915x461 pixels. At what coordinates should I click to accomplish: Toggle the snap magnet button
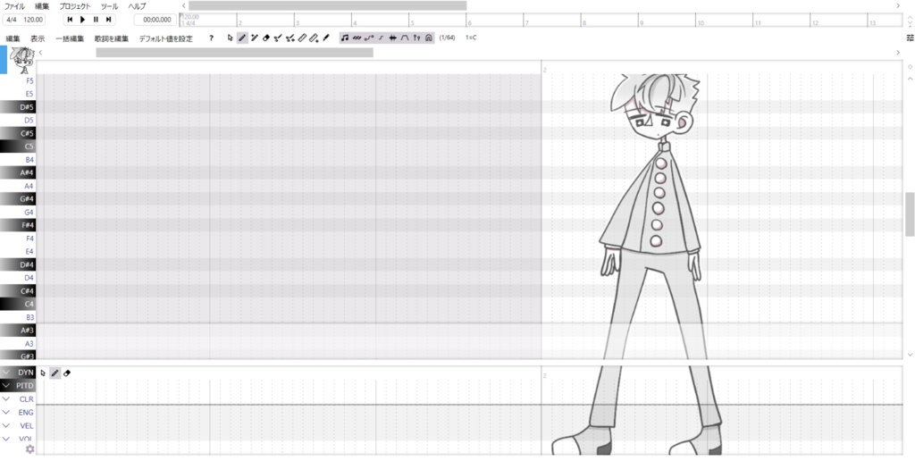428,38
